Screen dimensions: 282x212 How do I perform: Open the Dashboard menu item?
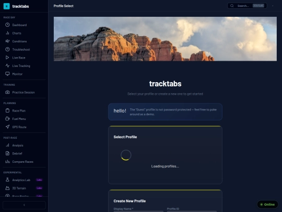coord(24,25)
